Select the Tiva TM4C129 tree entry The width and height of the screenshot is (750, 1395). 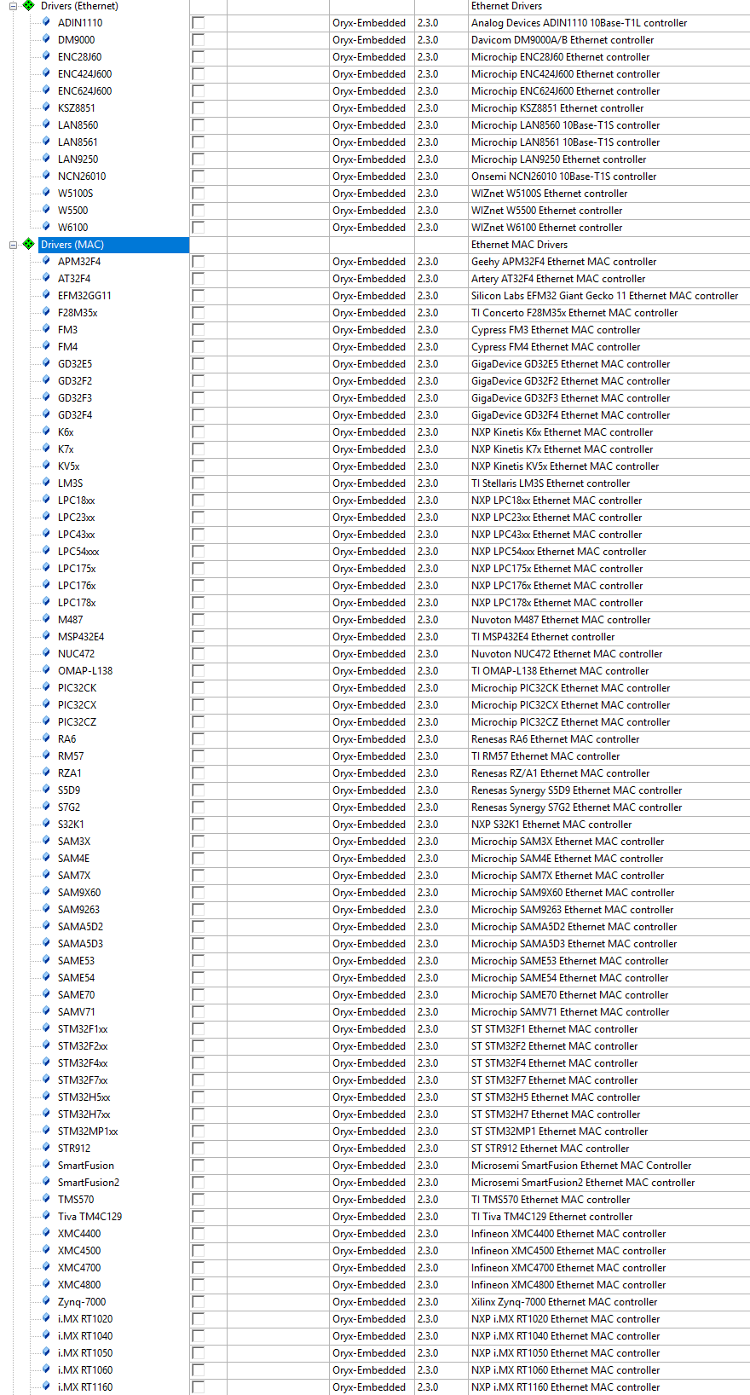point(89,1217)
